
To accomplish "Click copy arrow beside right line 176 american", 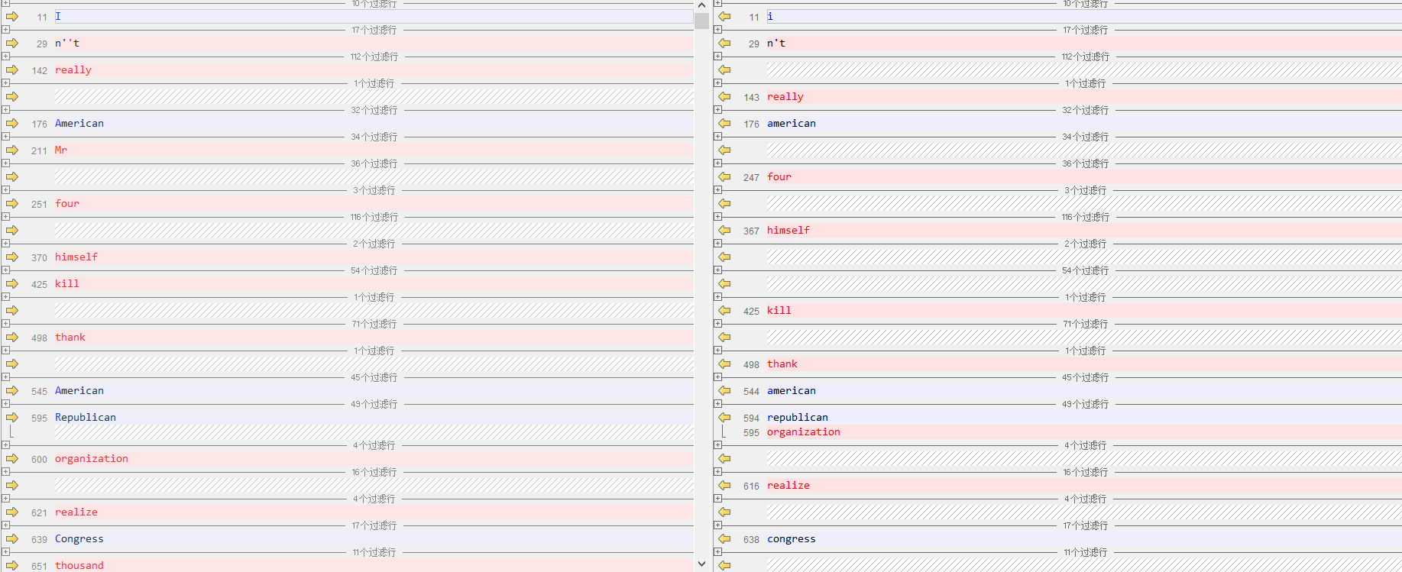I will pos(724,124).
